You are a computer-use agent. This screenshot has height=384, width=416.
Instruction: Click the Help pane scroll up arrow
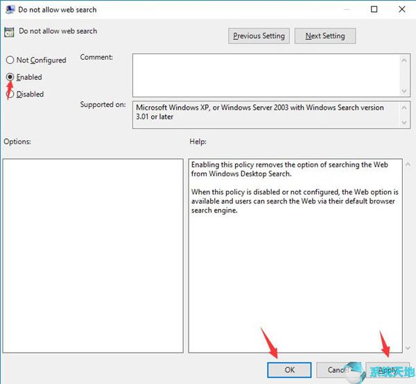click(408, 165)
